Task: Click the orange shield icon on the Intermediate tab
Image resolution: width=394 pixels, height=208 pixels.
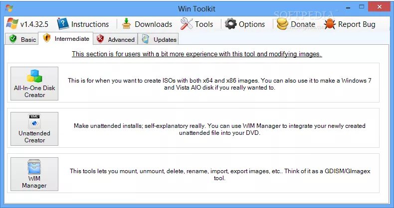Action: (x=47, y=38)
